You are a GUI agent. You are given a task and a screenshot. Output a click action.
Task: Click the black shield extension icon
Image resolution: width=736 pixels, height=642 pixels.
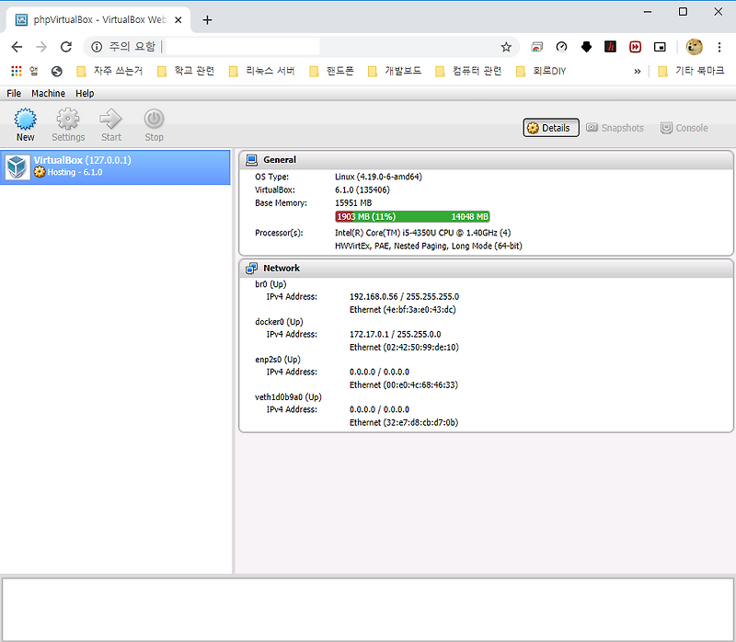[586, 47]
